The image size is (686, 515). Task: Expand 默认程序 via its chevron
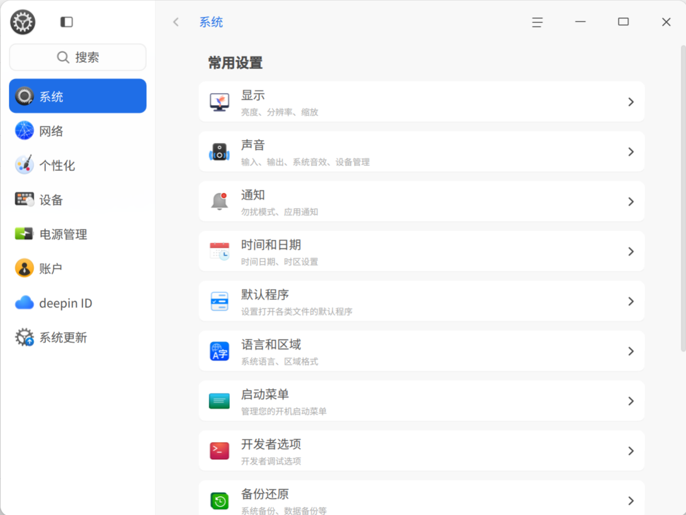point(631,301)
